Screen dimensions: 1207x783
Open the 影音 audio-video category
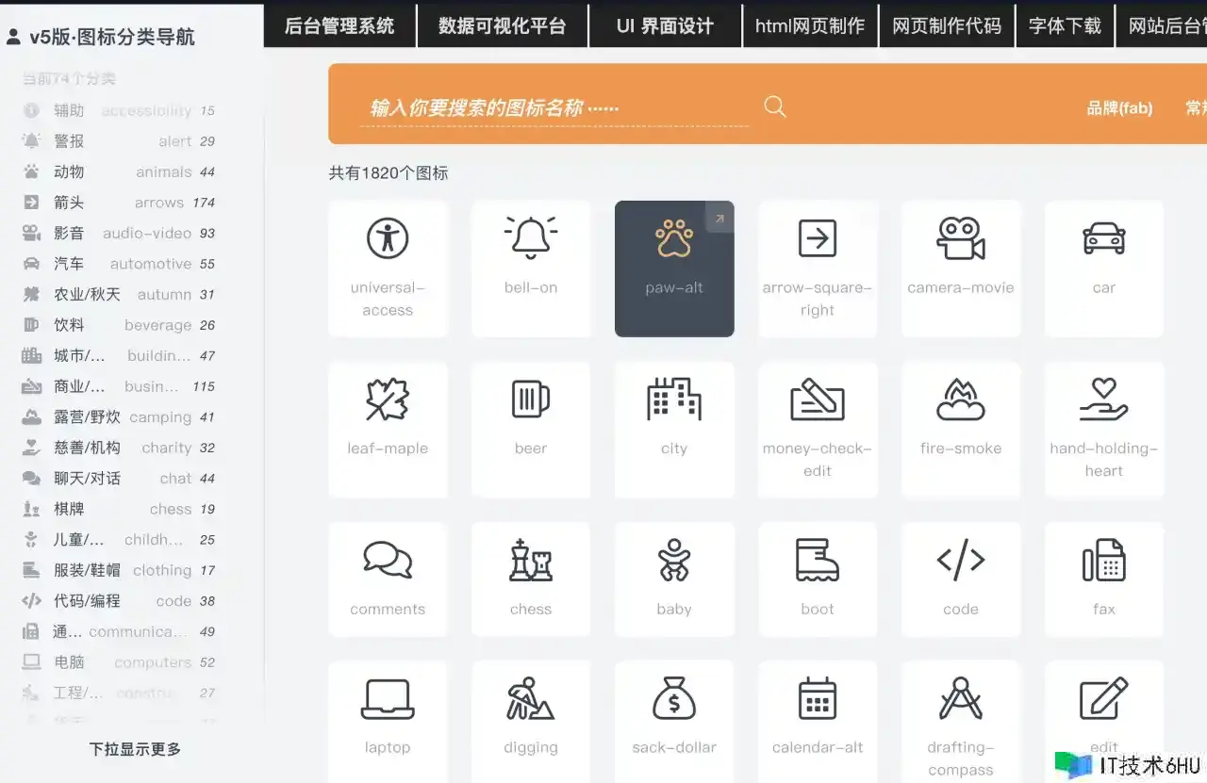coord(119,233)
